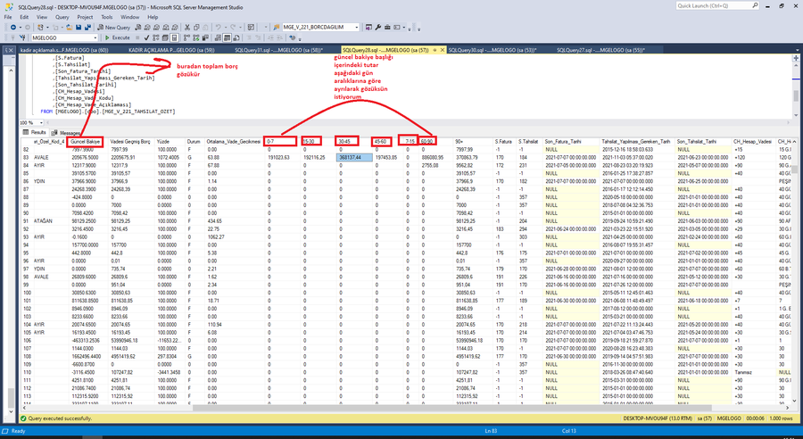Viewport: 803px width, 439px height.
Task: Toggle the IntelliSense Enabled icon
Action: [x=174, y=37]
